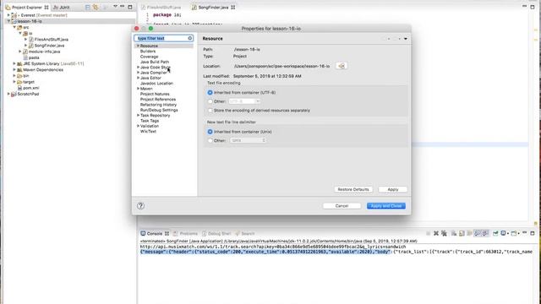Select Builders in properties tree

point(148,51)
